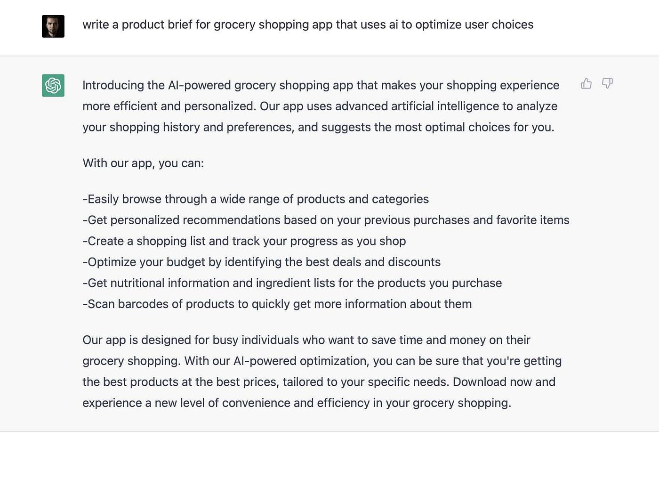The image size is (659, 479).
Task: Click the line starting 'grocery shopping. With our AI-powered'
Action: click(x=322, y=361)
